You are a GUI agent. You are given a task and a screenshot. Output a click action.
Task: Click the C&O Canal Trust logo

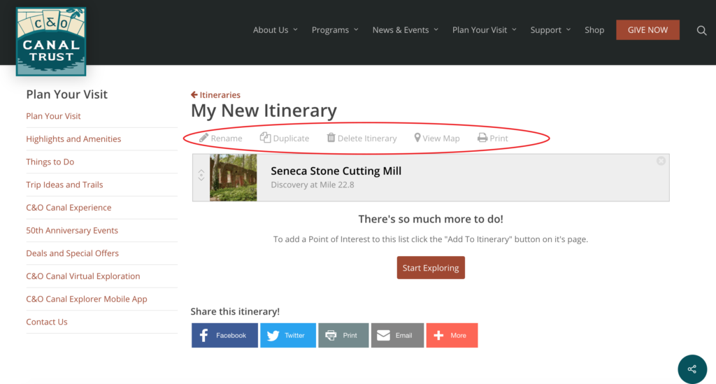click(x=50, y=41)
